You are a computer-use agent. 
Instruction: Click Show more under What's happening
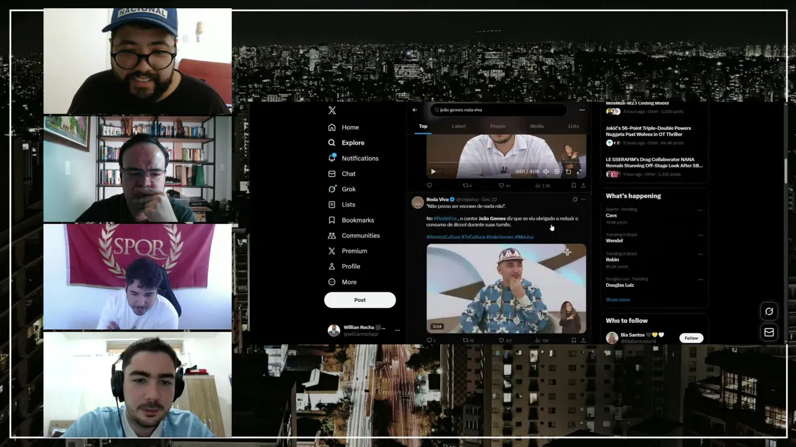point(618,300)
